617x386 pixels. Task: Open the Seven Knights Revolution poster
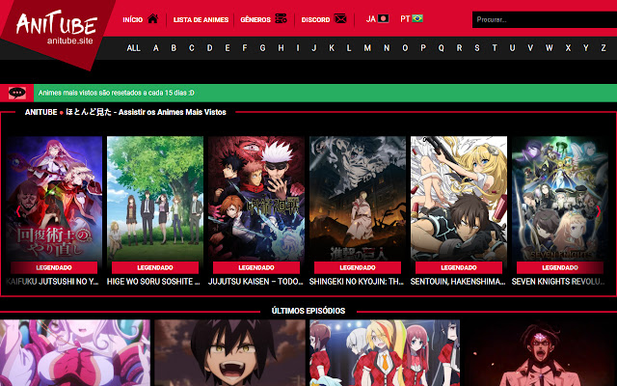click(560, 198)
